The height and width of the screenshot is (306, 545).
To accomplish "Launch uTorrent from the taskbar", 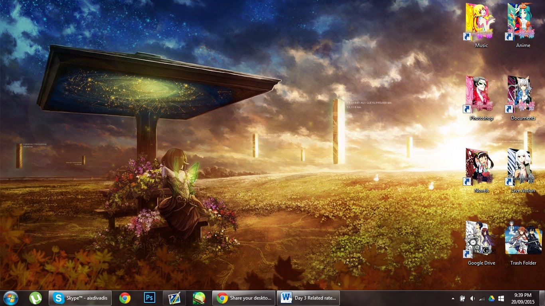I will pyautogui.click(x=36, y=298).
